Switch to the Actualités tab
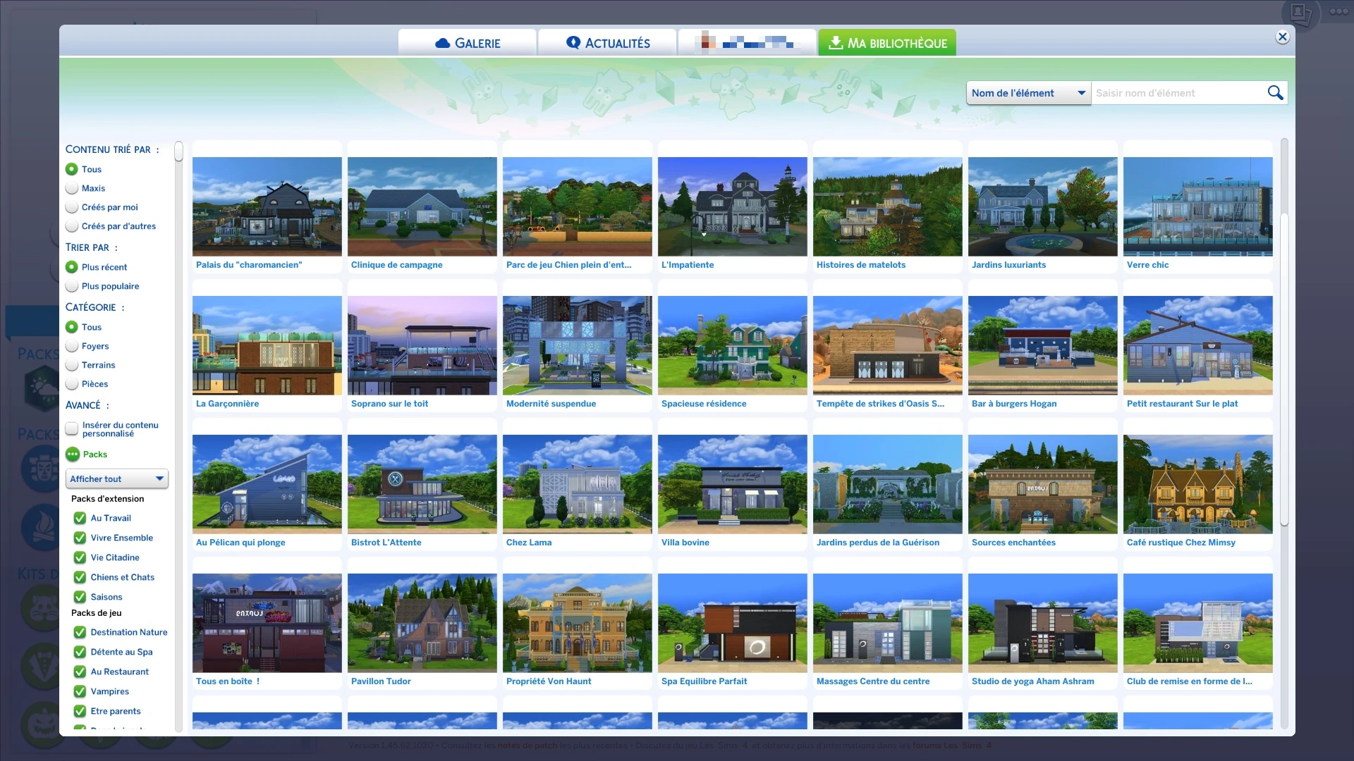 coord(607,43)
